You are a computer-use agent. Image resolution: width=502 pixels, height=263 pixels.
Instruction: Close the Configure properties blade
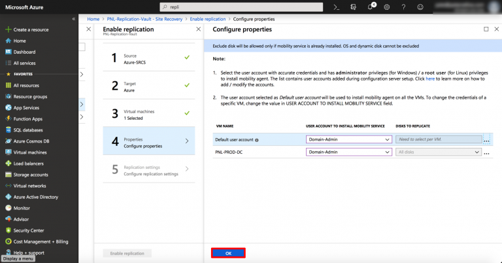(497, 29)
